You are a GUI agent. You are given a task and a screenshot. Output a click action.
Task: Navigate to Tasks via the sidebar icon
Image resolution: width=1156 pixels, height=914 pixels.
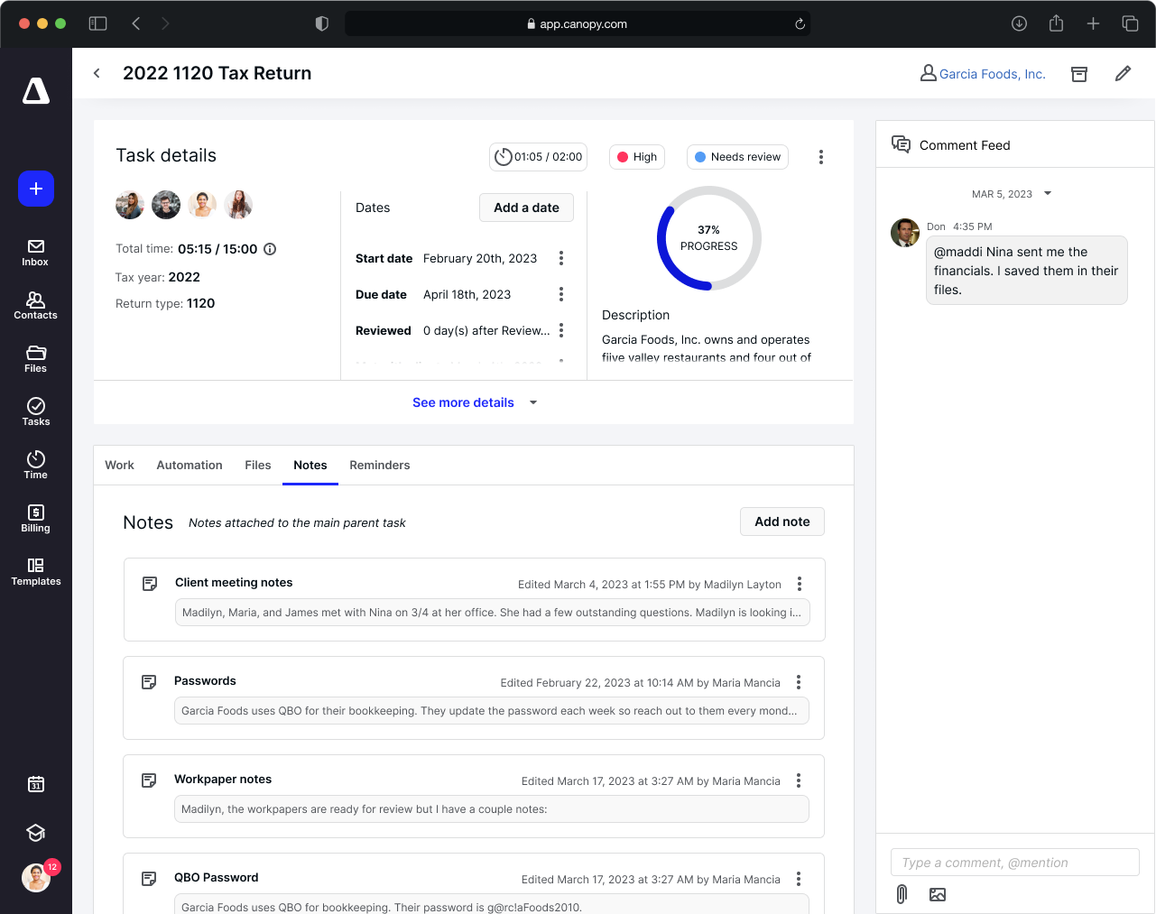(x=35, y=411)
